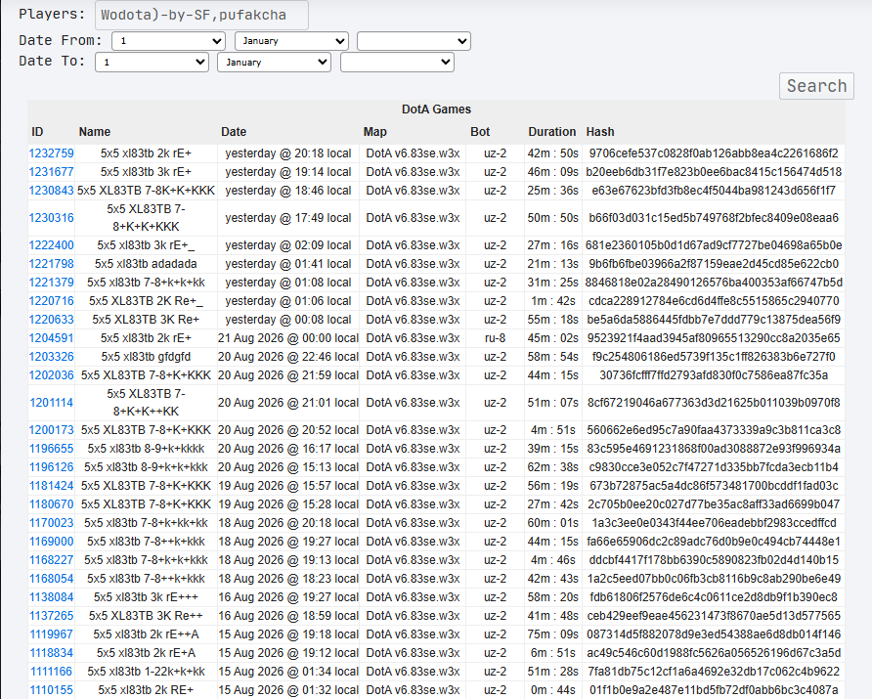Viewport: 872px width, 699px height.
Task: Open game ID 1137265
Action: 51,616
